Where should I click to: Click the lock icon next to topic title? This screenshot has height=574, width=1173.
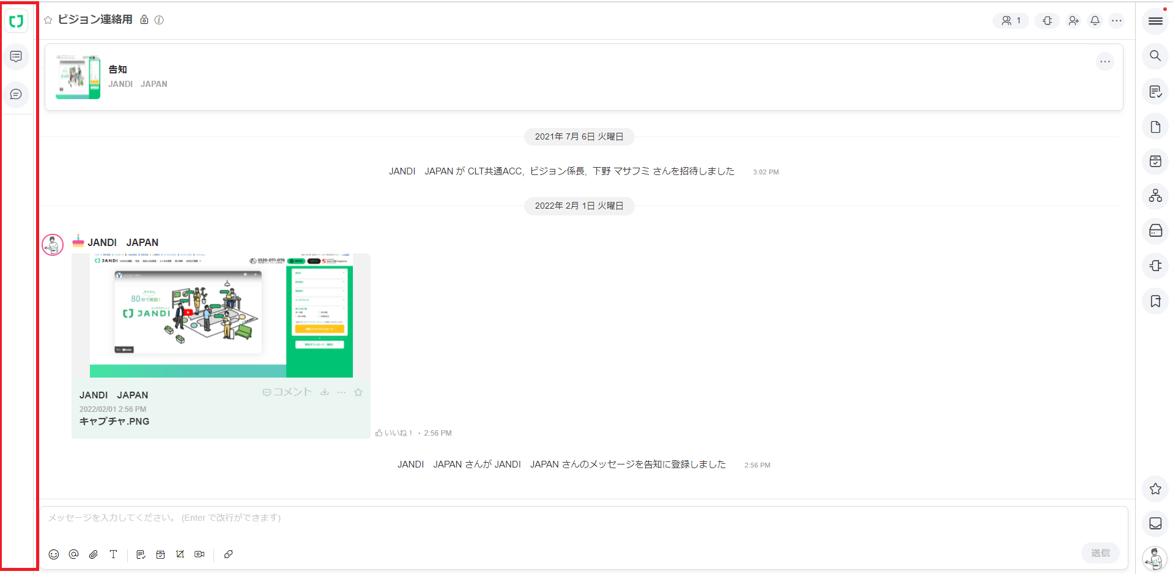(x=144, y=20)
